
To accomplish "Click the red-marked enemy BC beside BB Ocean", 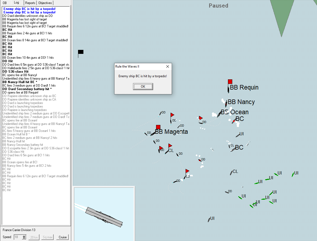I will (234, 121).
